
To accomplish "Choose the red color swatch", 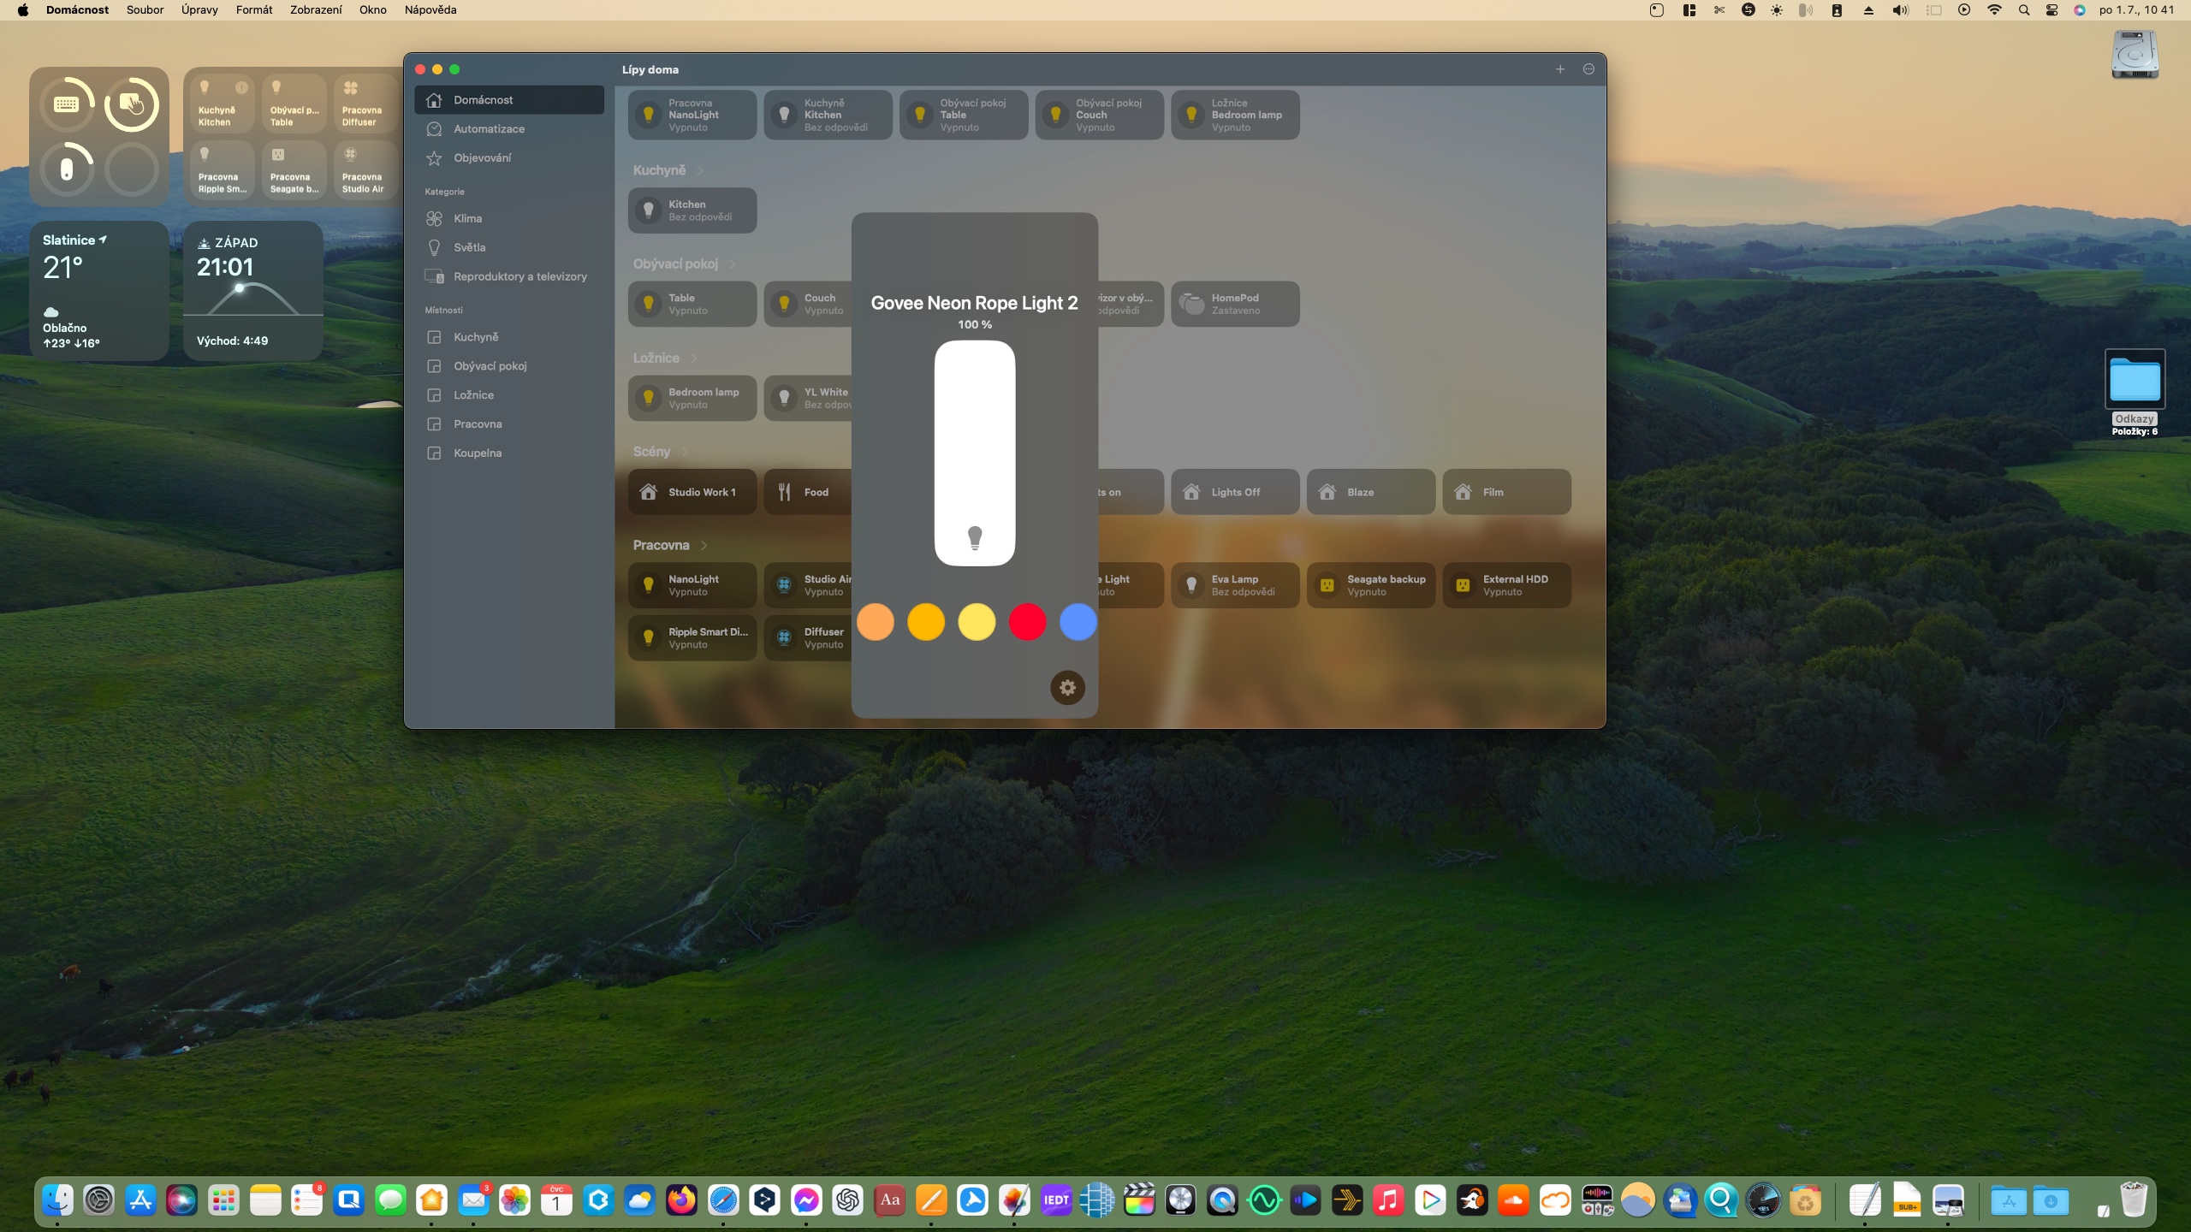I will [1027, 622].
